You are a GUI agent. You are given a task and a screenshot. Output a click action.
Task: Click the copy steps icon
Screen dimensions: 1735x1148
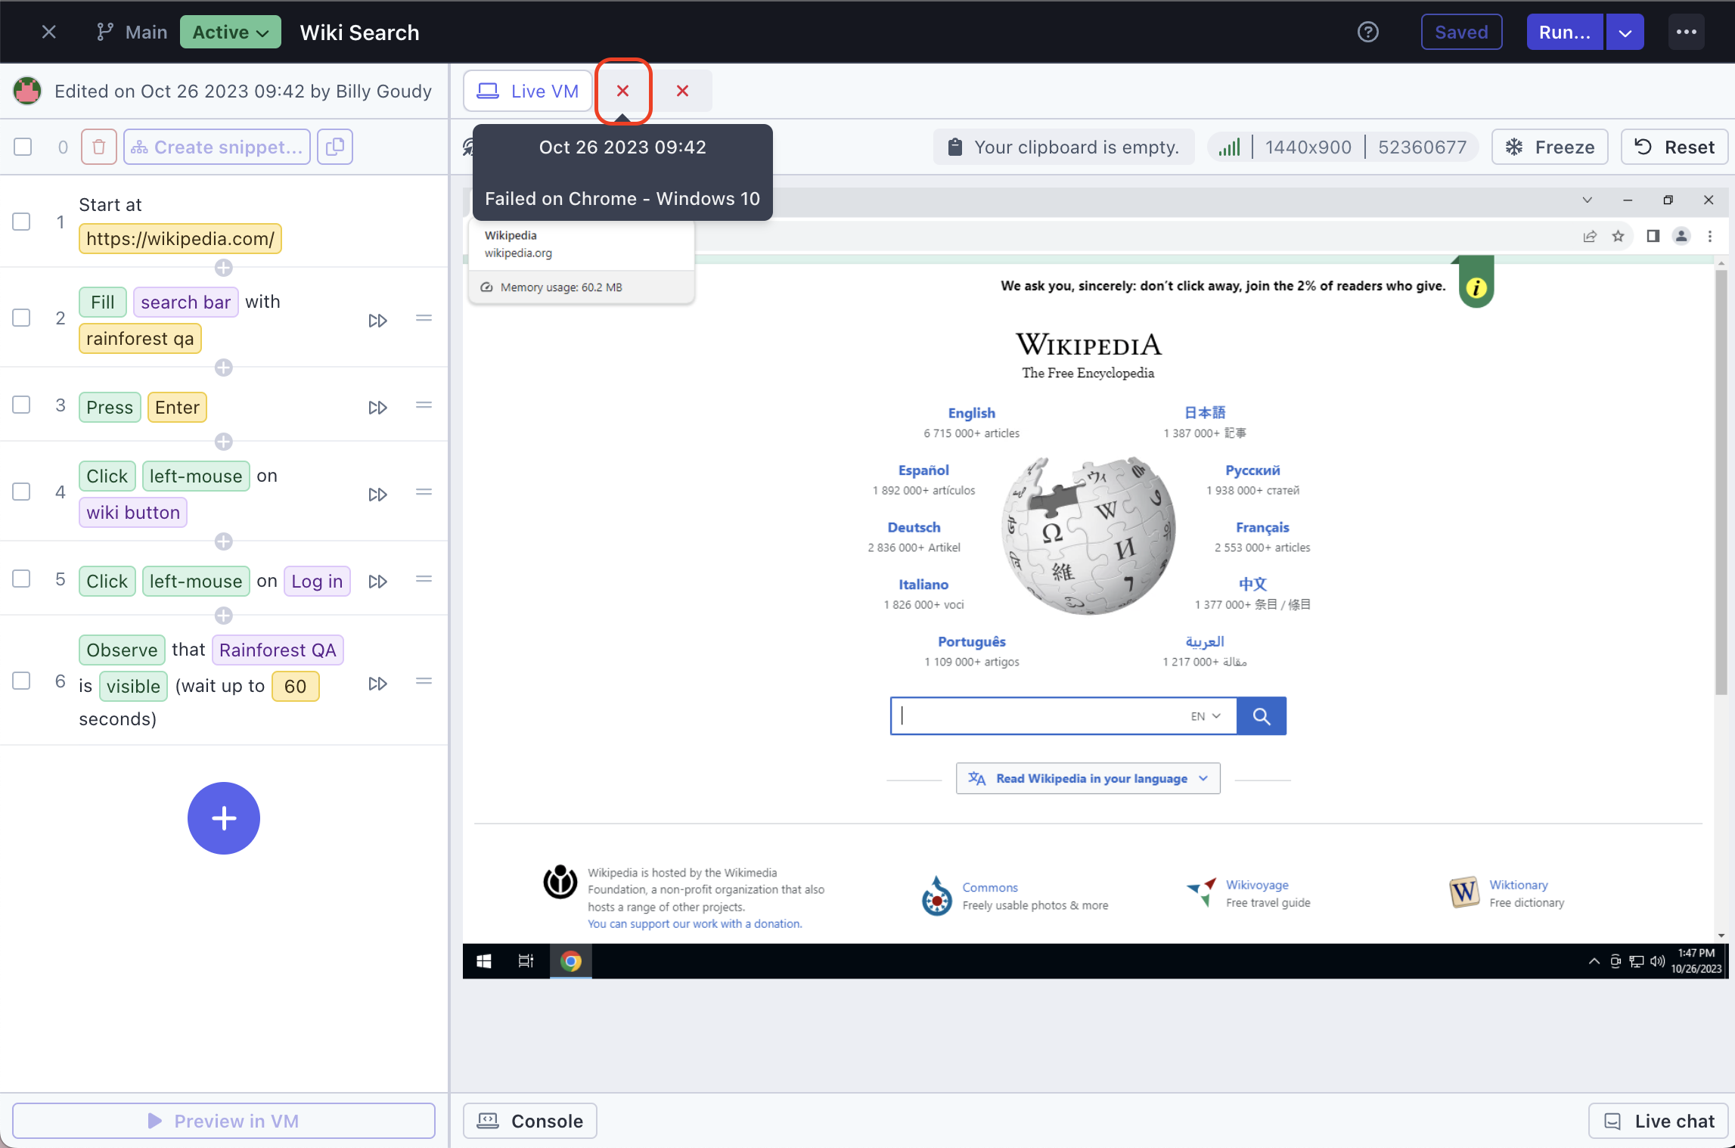tap(335, 147)
